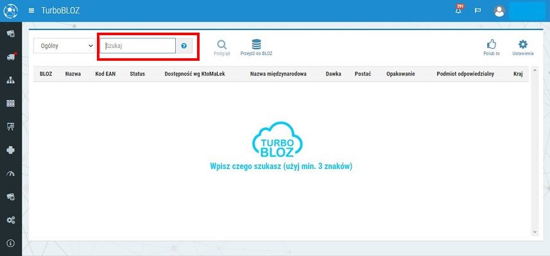Sort by Dawka column header
Image resolution: width=550 pixels, height=256 pixels.
(333, 74)
